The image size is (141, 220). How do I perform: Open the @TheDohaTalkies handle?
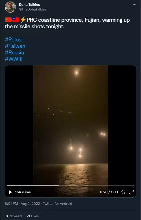[x=32, y=9]
